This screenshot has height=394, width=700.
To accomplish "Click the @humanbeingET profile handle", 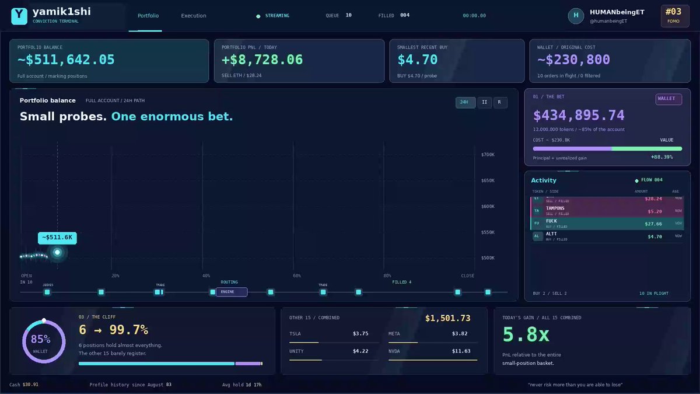I will [x=608, y=21].
